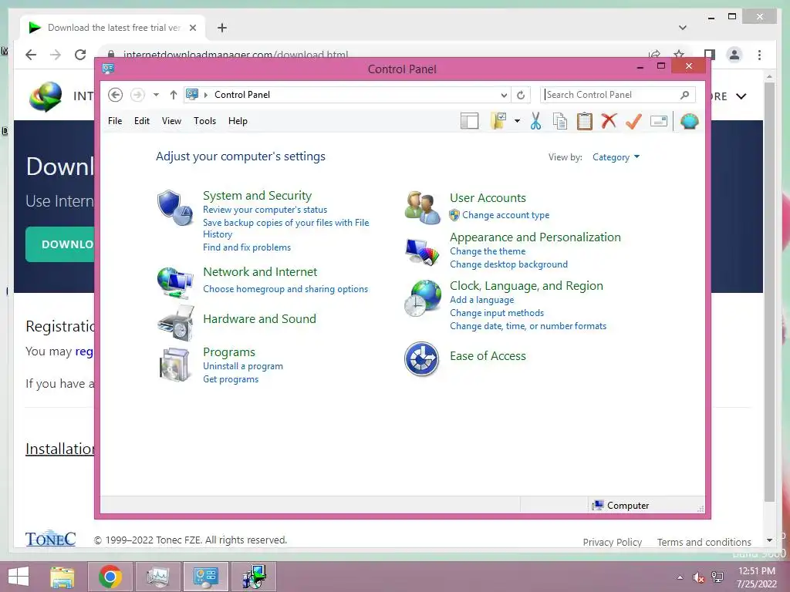Show hidden system tray icons
This screenshot has width=790, height=592.
tap(680, 577)
